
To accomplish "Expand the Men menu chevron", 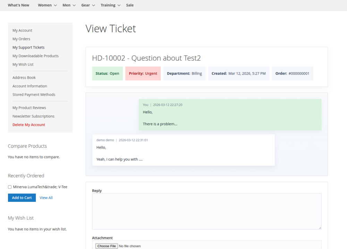I will pos(74,6).
